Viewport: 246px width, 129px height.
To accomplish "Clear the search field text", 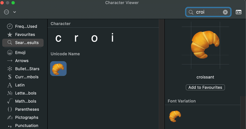I will (225, 12).
